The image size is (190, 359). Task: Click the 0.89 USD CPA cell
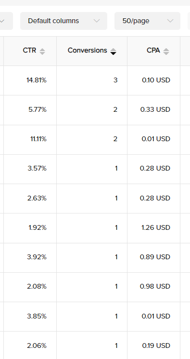pyautogui.click(x=153, y=257)
